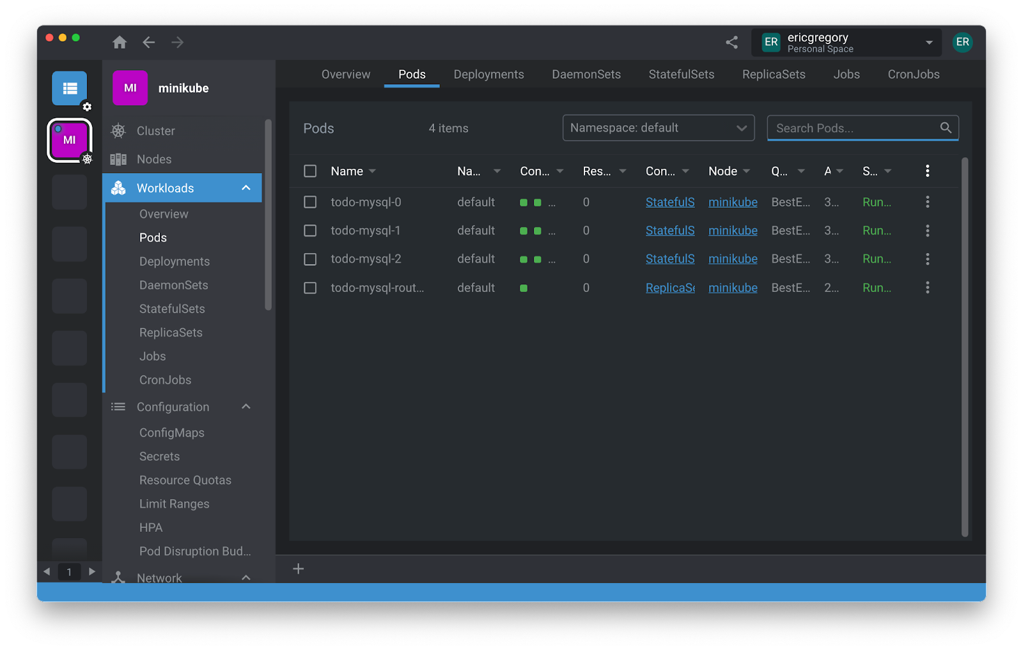The height and width of the screenshot is (650, 1023).
Task: Open the three-dot menu for the todo-mysql-0 row
Action: point(927,202)
